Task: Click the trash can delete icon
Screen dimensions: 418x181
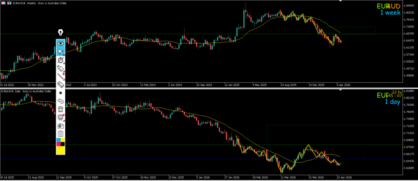Action: point(60,109)
